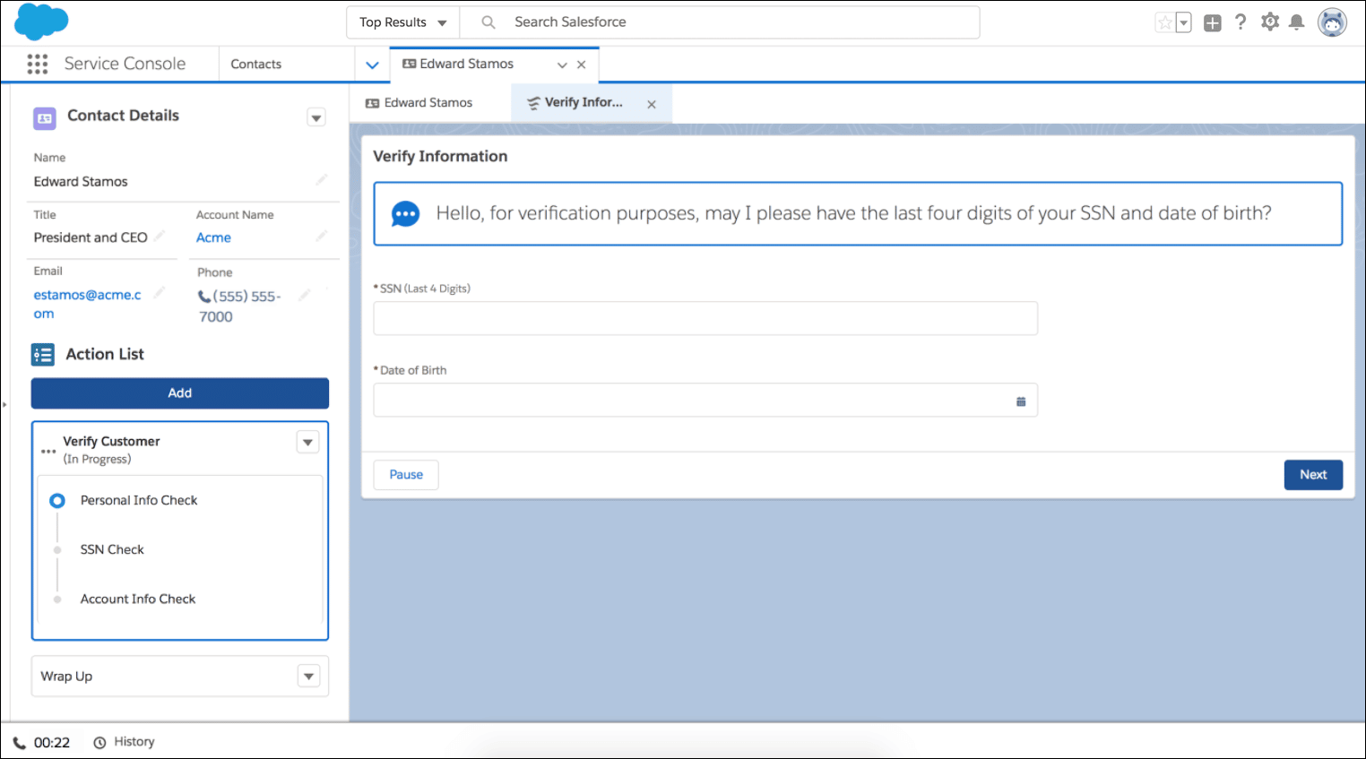
Task: Select the Account Info Check step
Action: (138, 599)
